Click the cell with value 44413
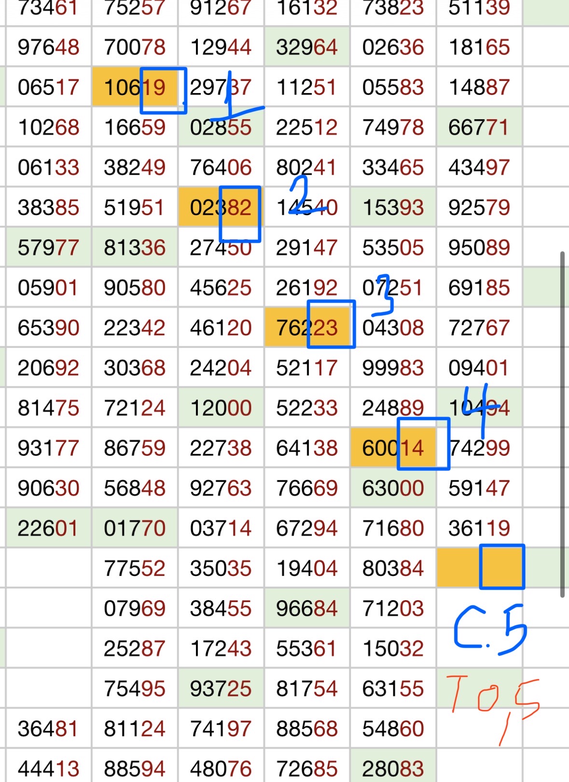569x782 pixels. [48, 768]
